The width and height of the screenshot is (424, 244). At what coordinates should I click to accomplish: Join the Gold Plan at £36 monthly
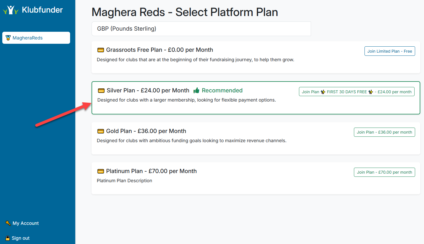pos(384,132)
